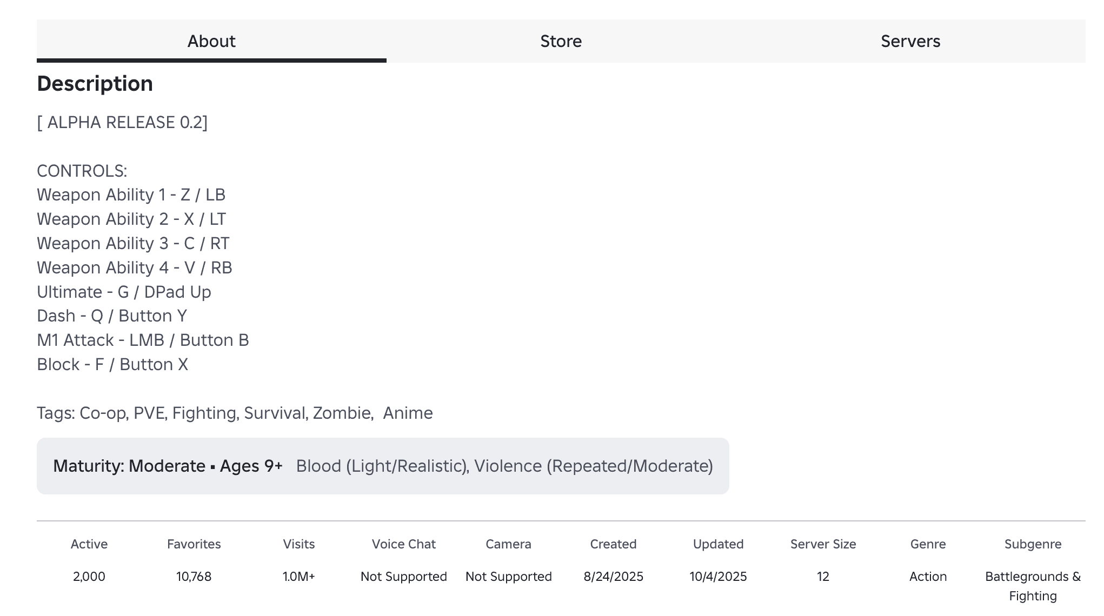Open the Servers tab
Screen dimensions: 1104x616
910,41
